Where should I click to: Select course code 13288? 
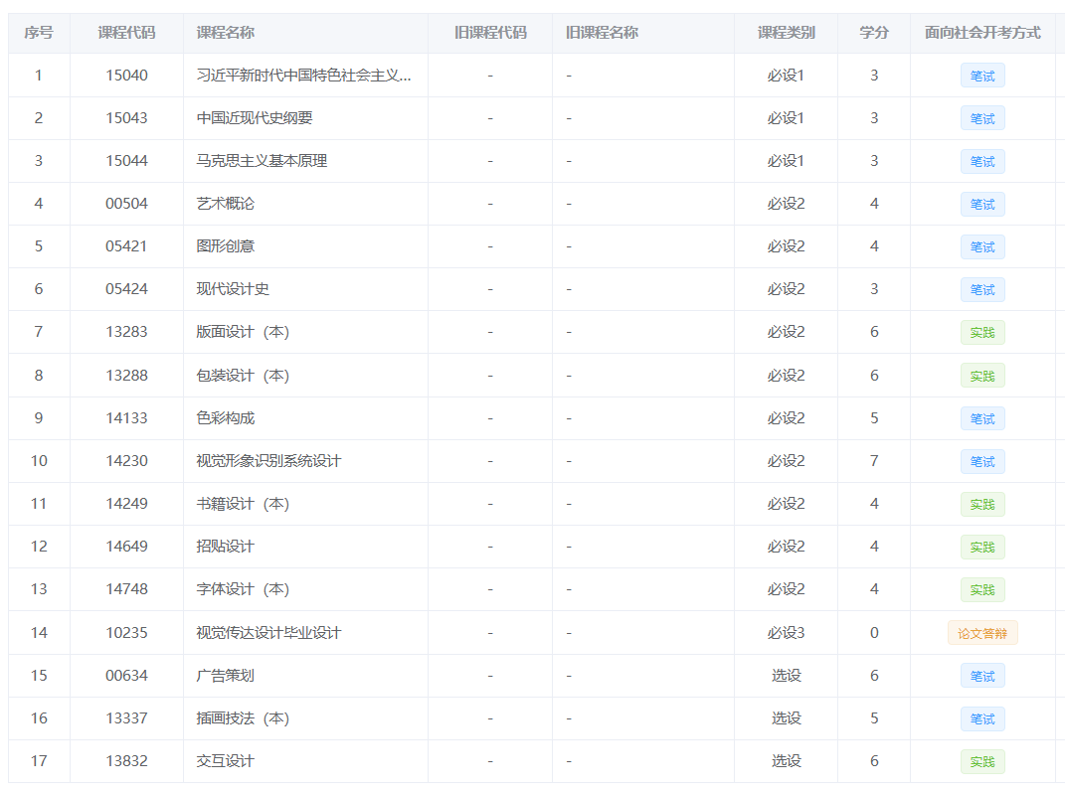[x=126, y=376]
